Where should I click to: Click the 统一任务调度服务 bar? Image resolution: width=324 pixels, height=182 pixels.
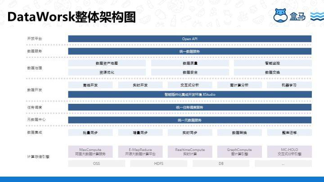coord(189,107)
